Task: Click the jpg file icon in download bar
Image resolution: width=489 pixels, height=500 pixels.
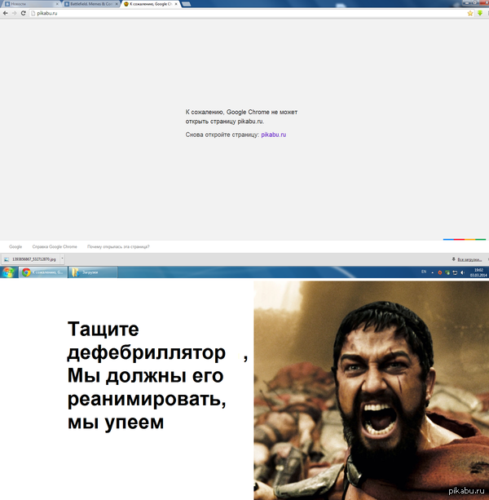Action: 7,259
